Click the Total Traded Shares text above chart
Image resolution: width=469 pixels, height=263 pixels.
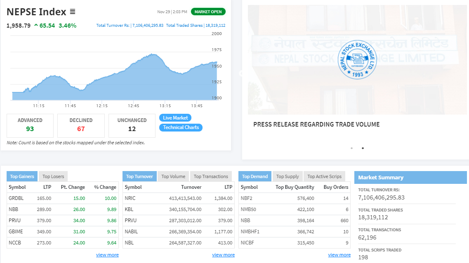pyautogui.click(x=196, y=26)
